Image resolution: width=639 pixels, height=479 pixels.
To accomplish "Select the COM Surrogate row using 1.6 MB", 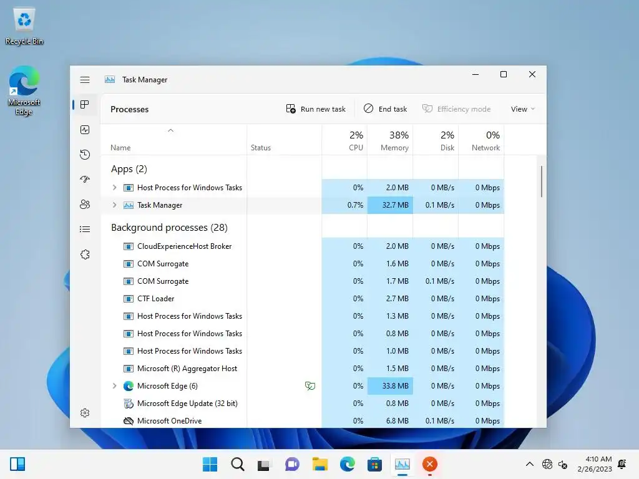I will (x=303, y=264).
